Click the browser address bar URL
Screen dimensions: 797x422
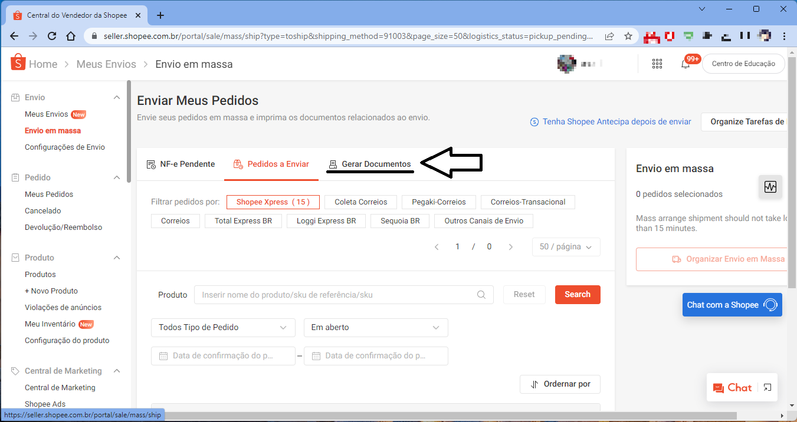tap(349, 36)
